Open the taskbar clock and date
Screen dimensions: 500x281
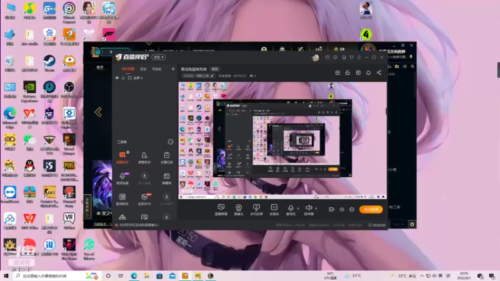tap(464, 275)
